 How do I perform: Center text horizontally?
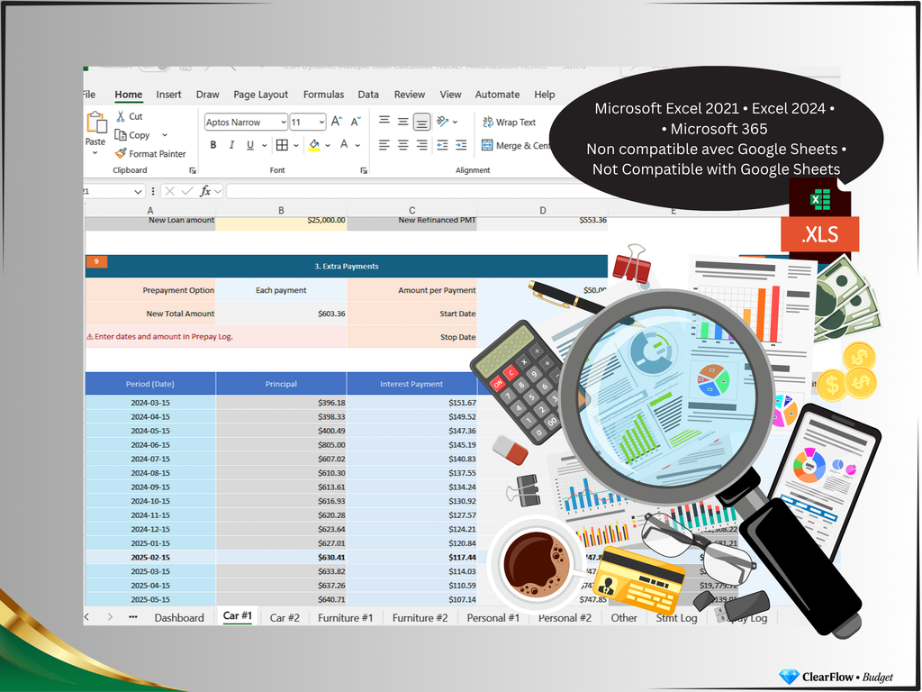tap(402, 145)
